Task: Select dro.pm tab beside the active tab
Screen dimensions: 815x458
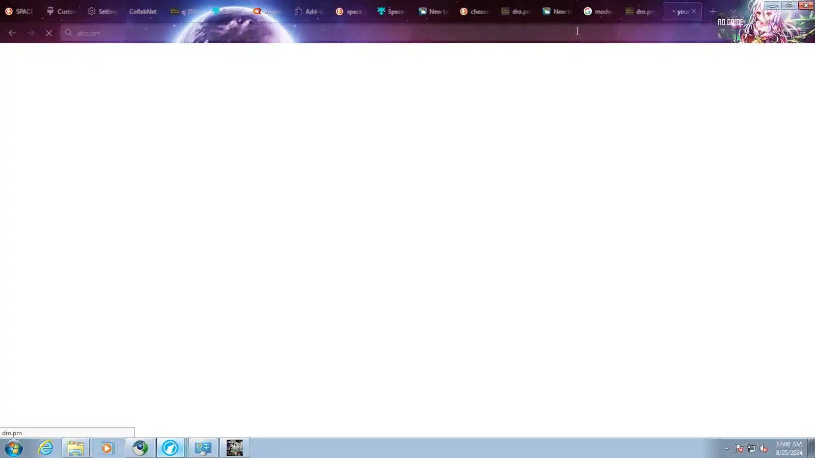Action: [x=640, y=11]
